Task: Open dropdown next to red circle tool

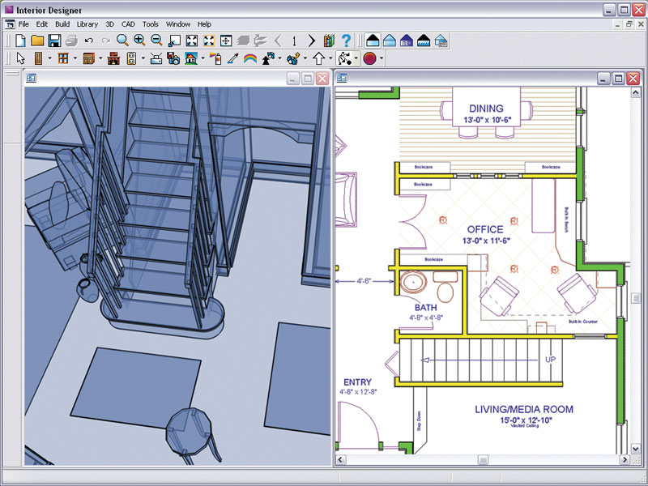Action: point(382,58)
